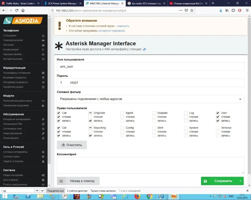Toggle С учётом регистра in the find bar

[77, 191]
